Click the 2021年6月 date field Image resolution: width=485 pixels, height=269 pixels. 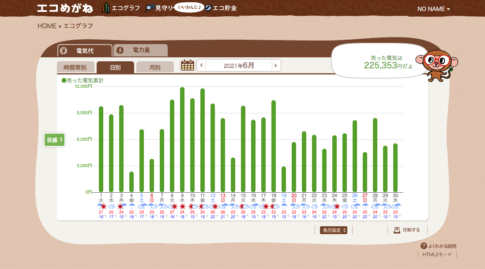[x=239, y=65]
